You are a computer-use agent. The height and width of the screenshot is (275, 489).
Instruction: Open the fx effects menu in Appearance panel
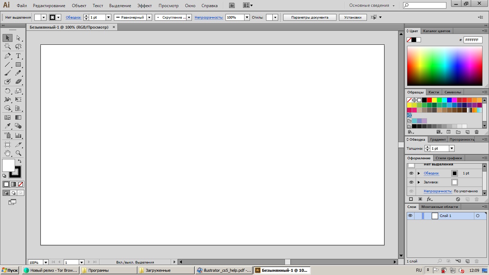pos(430,199)
